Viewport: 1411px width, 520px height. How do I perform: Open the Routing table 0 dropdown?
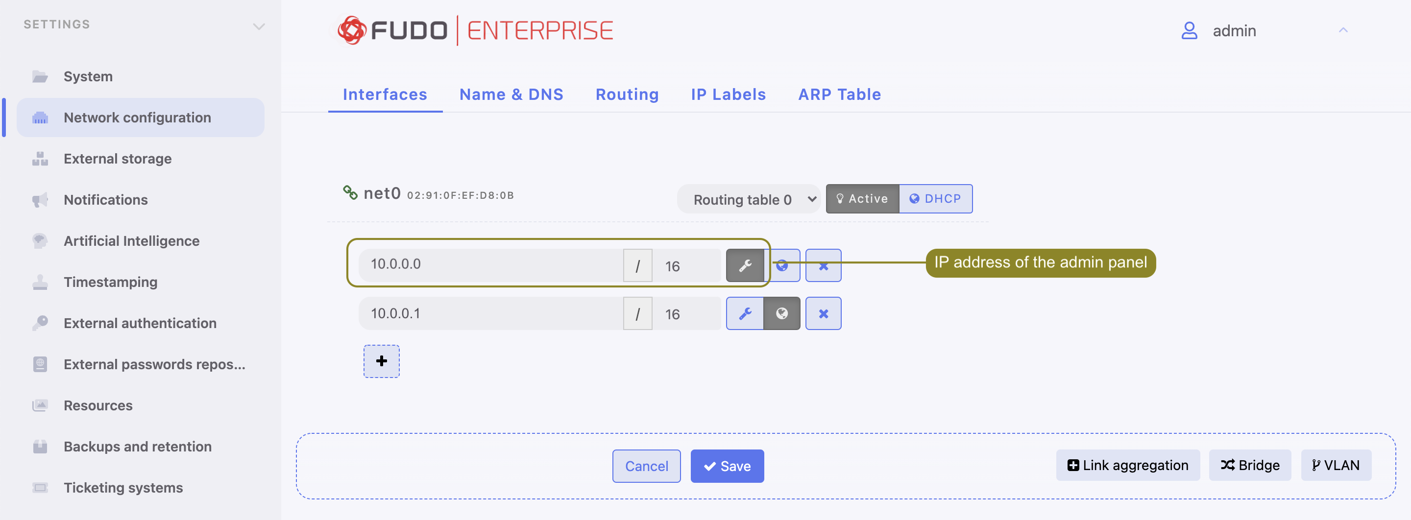[x=748, y=199]
